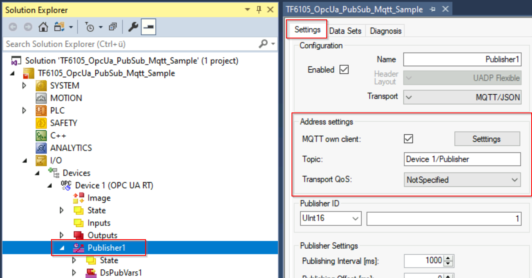Expand the SYSTEM node
Screen dimensions: 532x278
tap(24, 86)
